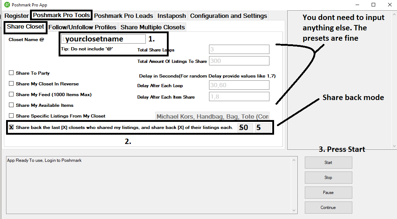Screen dimensions: 397x219
Task: Click the Continue button
Action: (328, 207)
